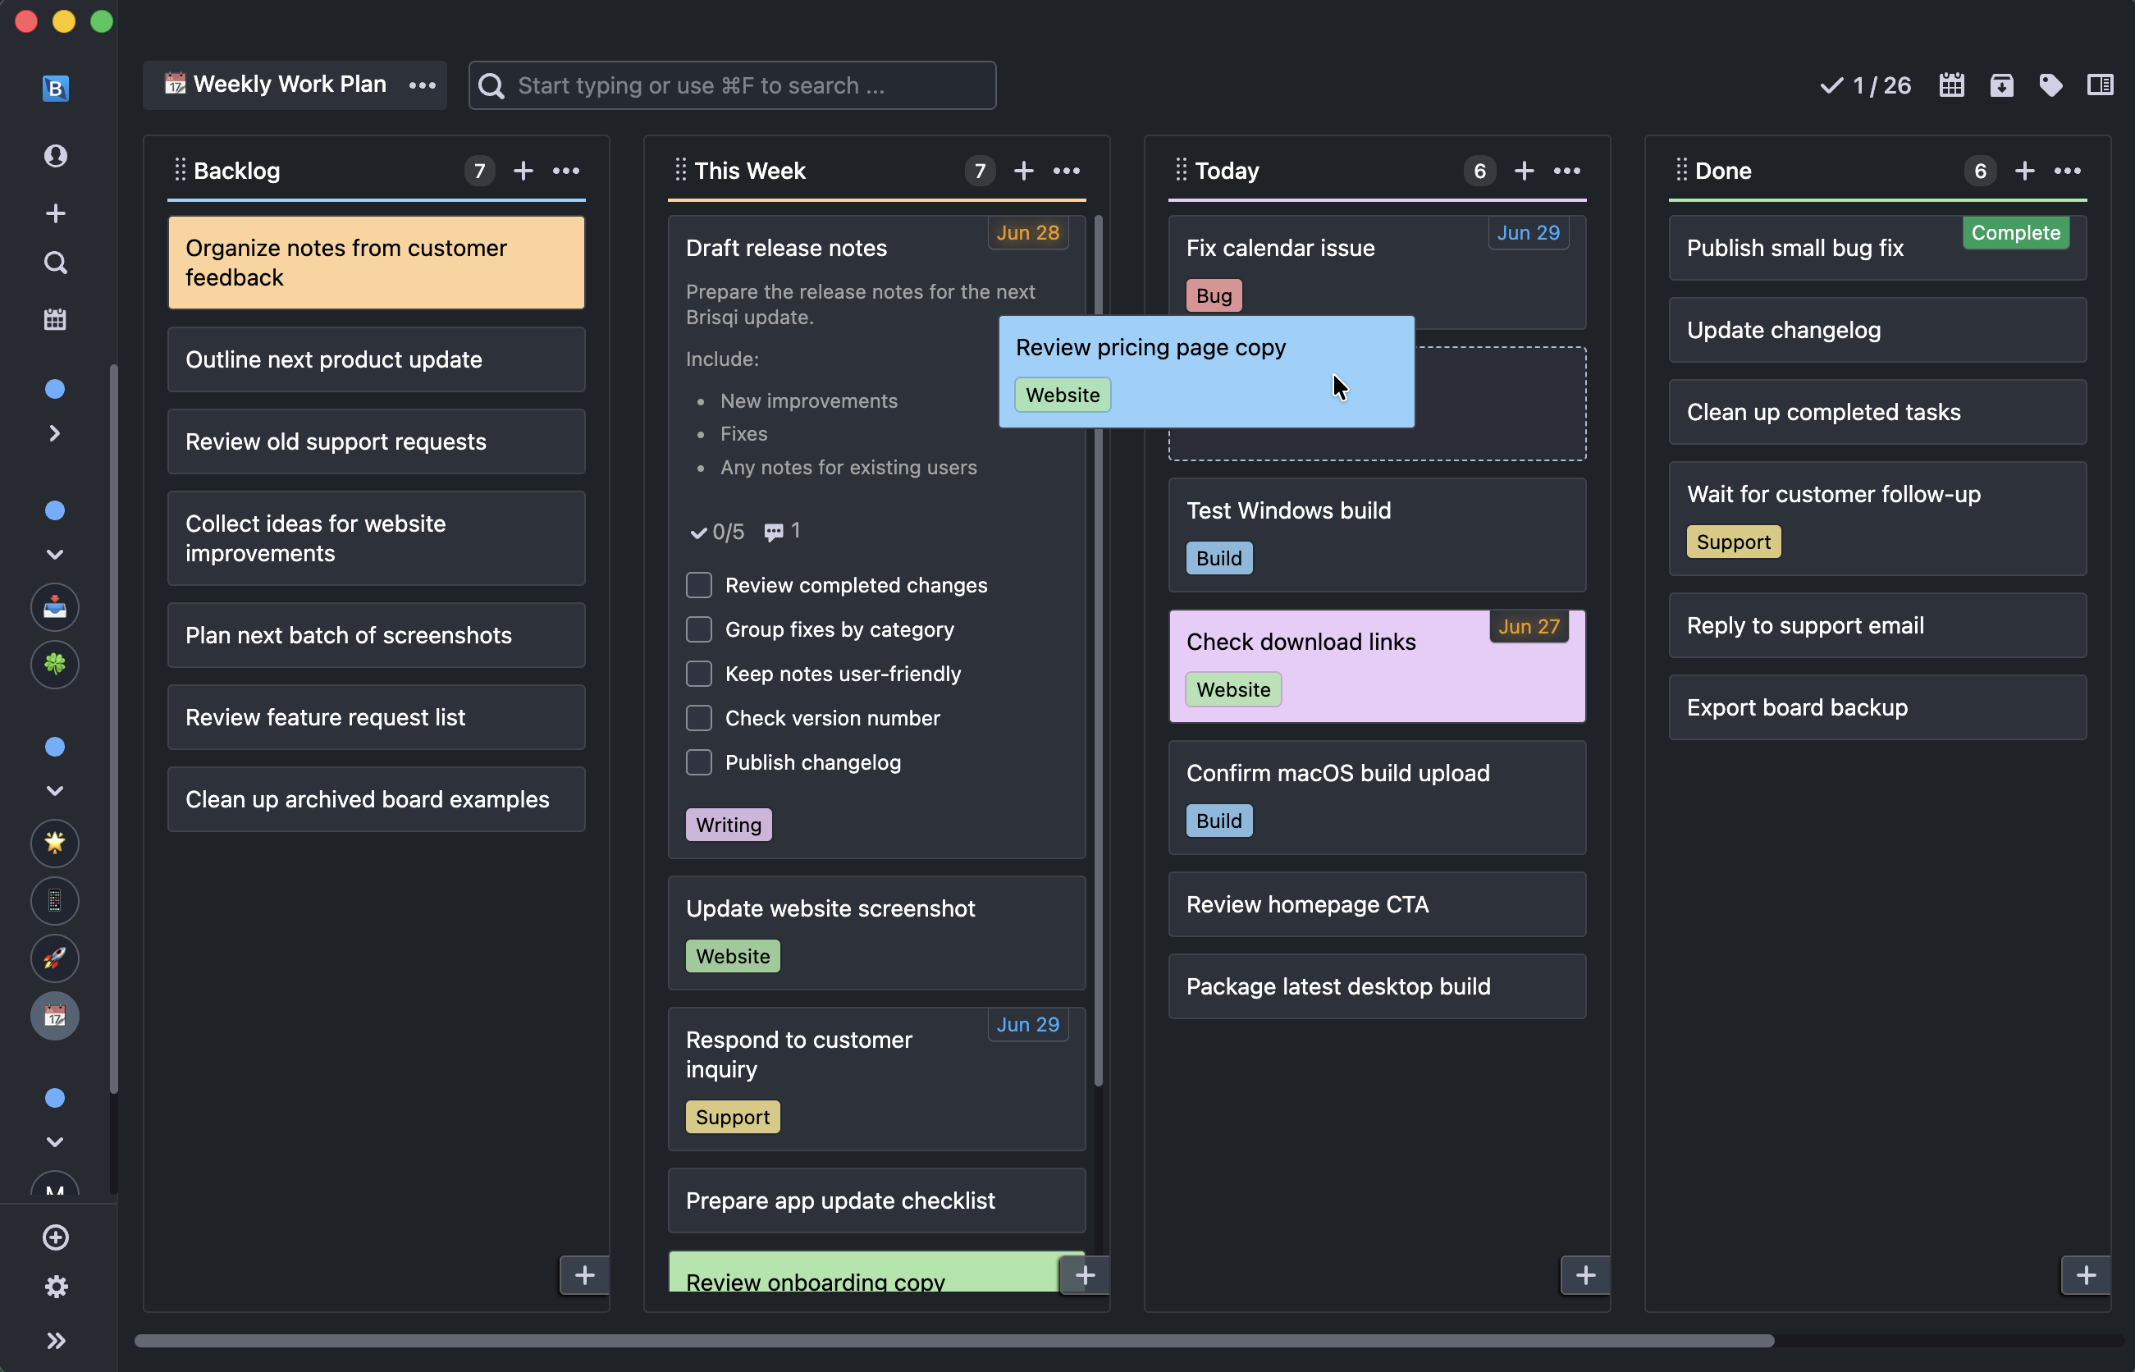Expand the first sidebar group right chevron
This screenshot has width=2135, height=1372.
click(55, 433)
